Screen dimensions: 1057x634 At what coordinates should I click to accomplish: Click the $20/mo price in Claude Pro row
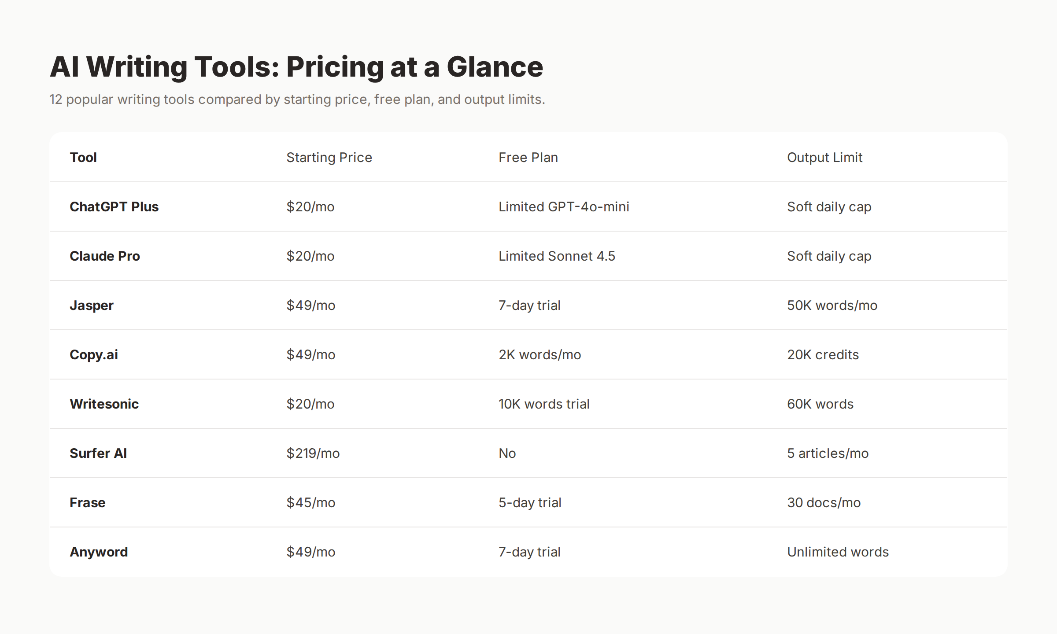click(310, 256)
